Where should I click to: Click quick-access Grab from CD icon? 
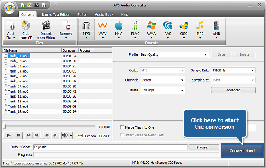click(x=29, y=5)
